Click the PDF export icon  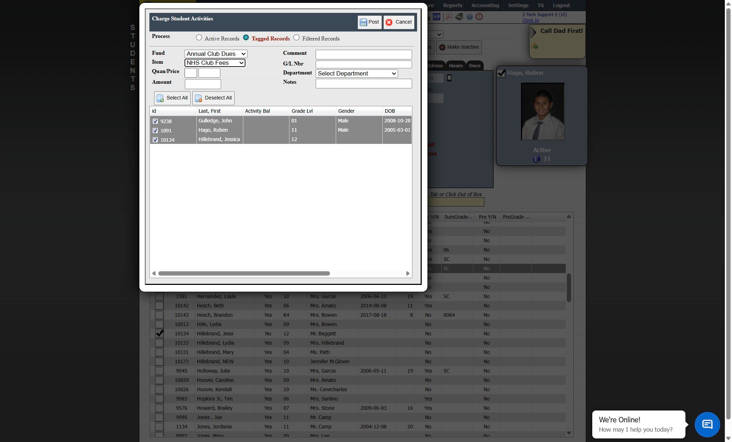tap(449, 17)
